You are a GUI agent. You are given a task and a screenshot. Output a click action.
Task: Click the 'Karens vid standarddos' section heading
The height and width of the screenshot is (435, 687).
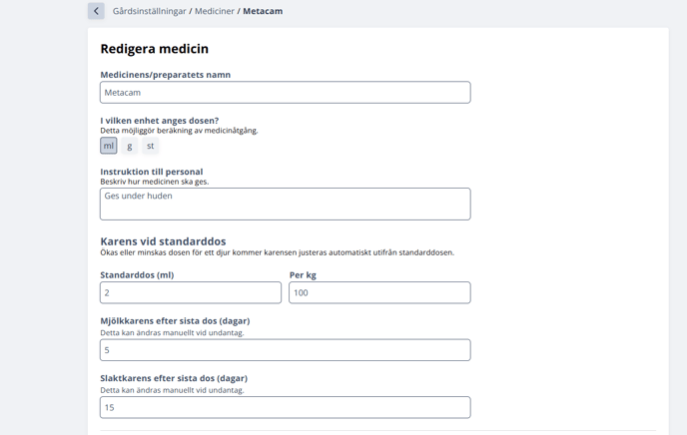163,241
